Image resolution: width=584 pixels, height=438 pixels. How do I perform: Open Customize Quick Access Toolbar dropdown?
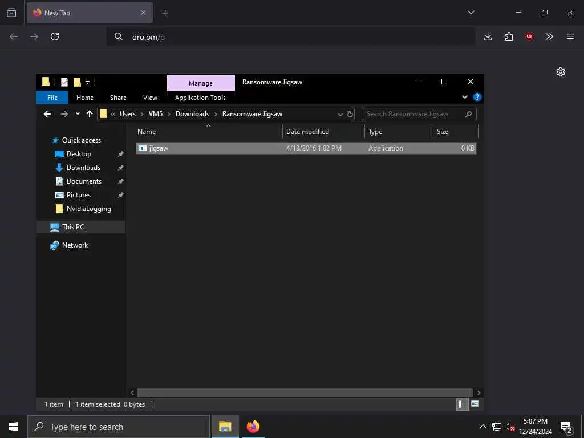point(87,82)
